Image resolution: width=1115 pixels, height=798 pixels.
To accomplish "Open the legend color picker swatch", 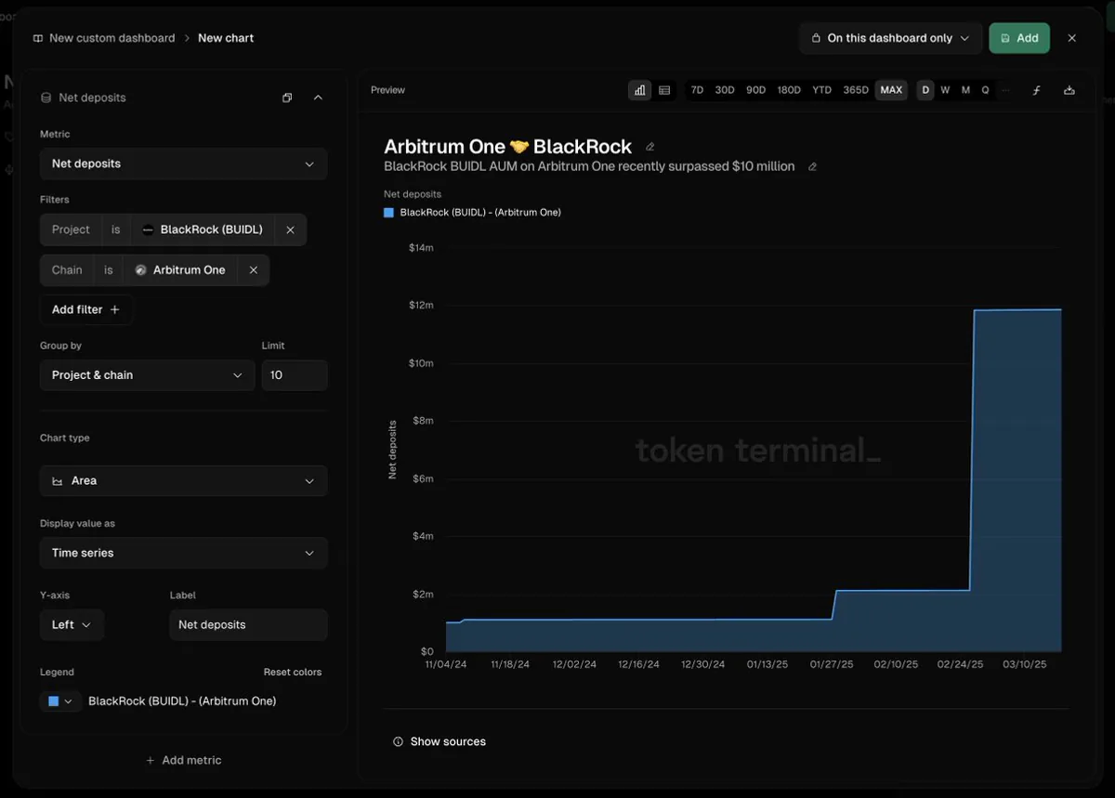I will [x=61, y=701].
